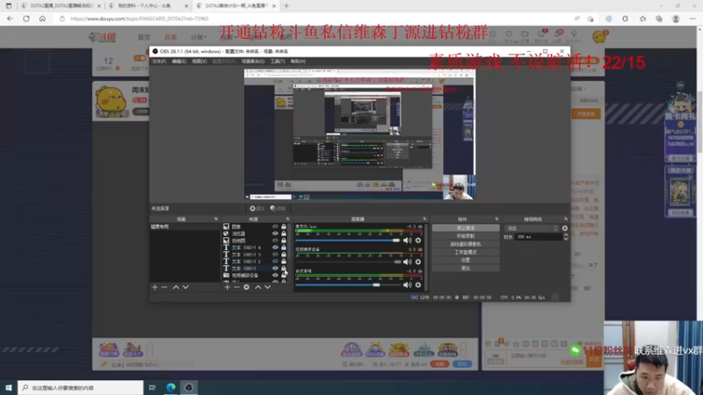This screenshot has width=703, height=395.
Task: Open Microsoft Edge from Windows taskbar
Action: (171, 387)
